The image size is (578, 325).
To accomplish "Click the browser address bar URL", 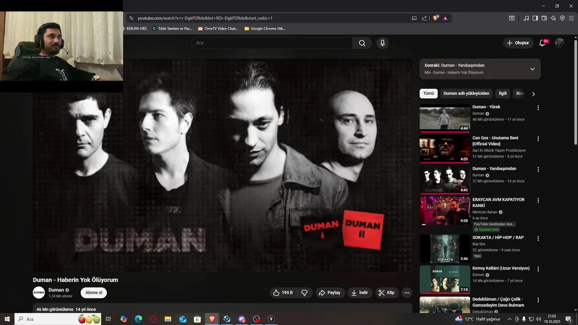I will 205,18.
